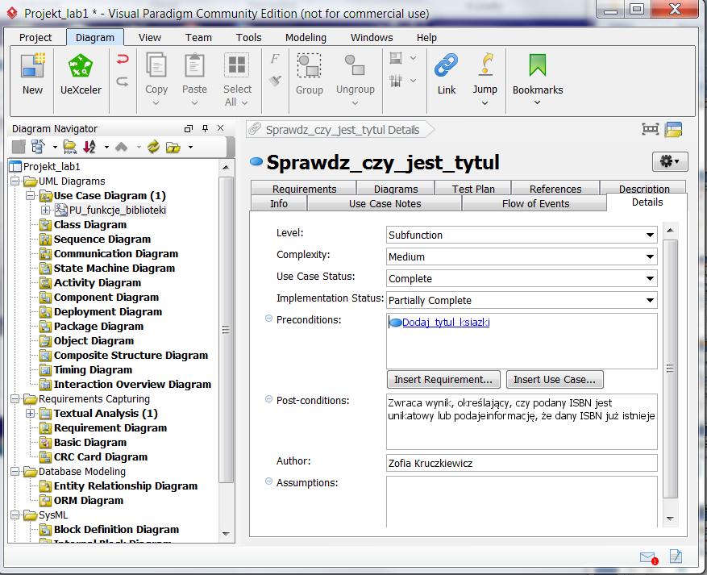Viewport: 707px width, 575px height.
Task: Click the format copier F icon
Action: (x=275, y=59)
